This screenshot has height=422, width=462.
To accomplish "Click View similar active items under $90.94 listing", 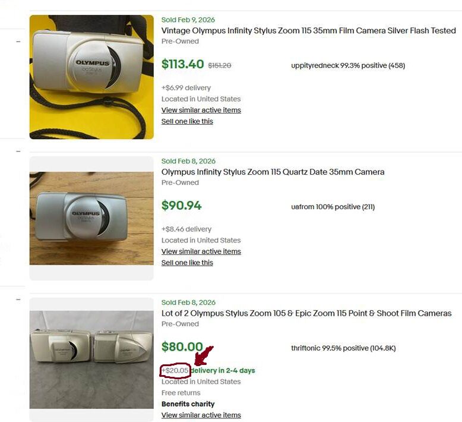I will tap(201, 251).
